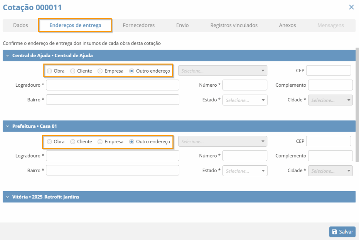Select Cliente radio in Central de Ajuda
The height and width of the screenshot is (240, 359).
[x=73, y=71]
